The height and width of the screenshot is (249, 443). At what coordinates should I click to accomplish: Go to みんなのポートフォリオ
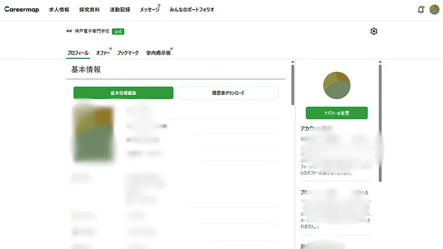(x=192, y=10)
